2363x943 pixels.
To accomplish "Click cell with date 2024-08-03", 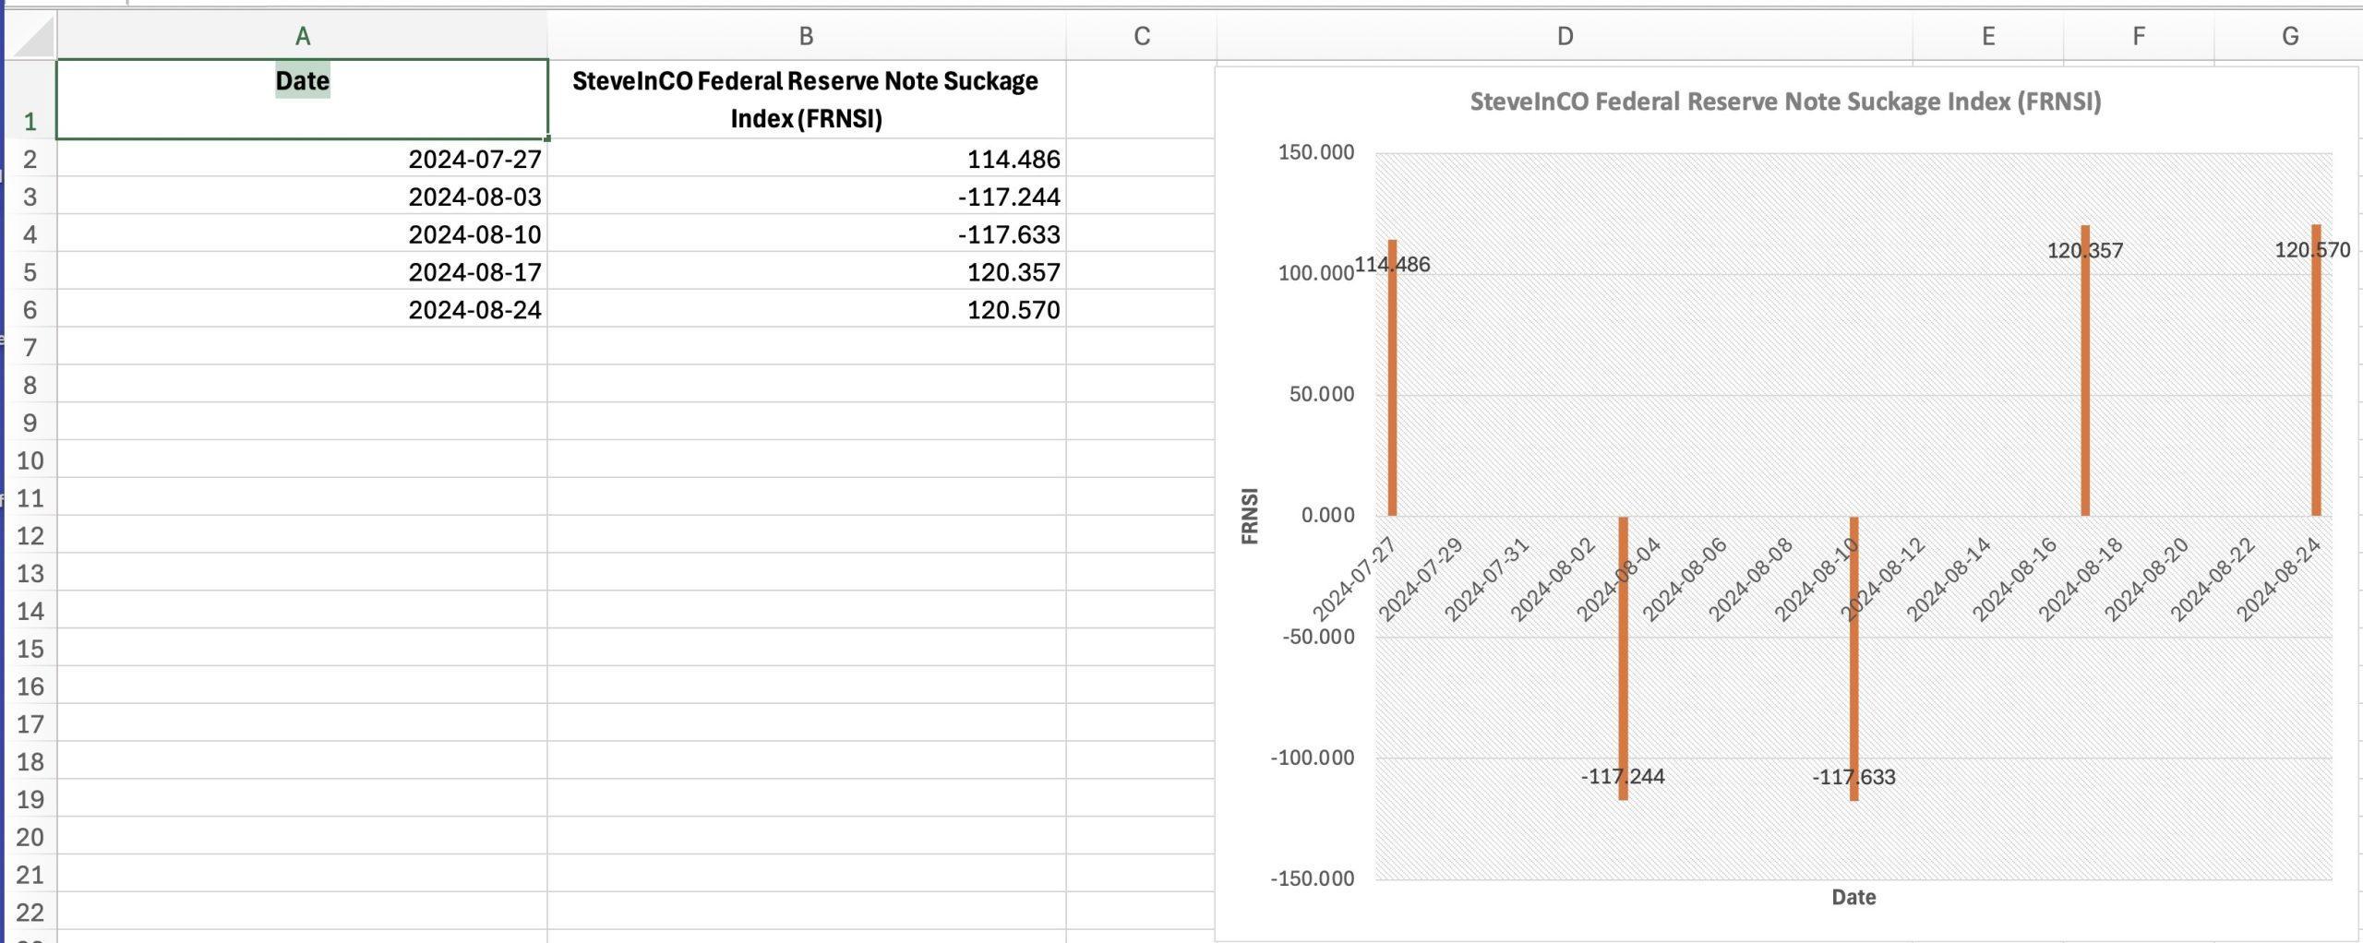I will [302, 197].
